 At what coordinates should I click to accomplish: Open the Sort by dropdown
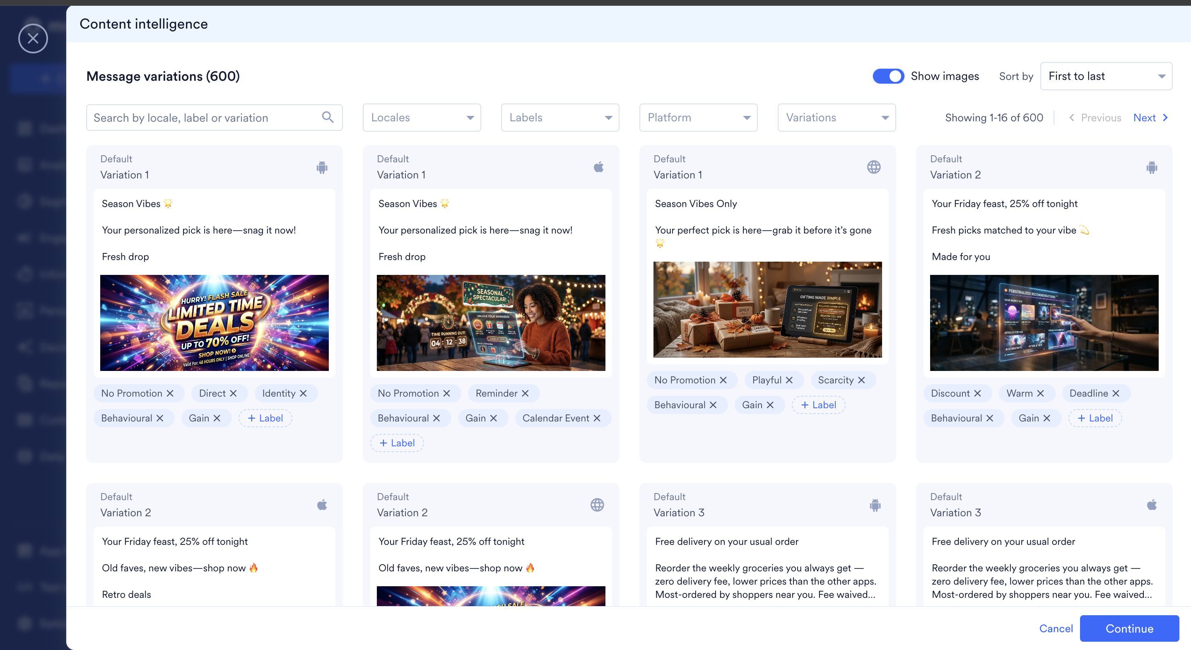(x=1106, y=76)
